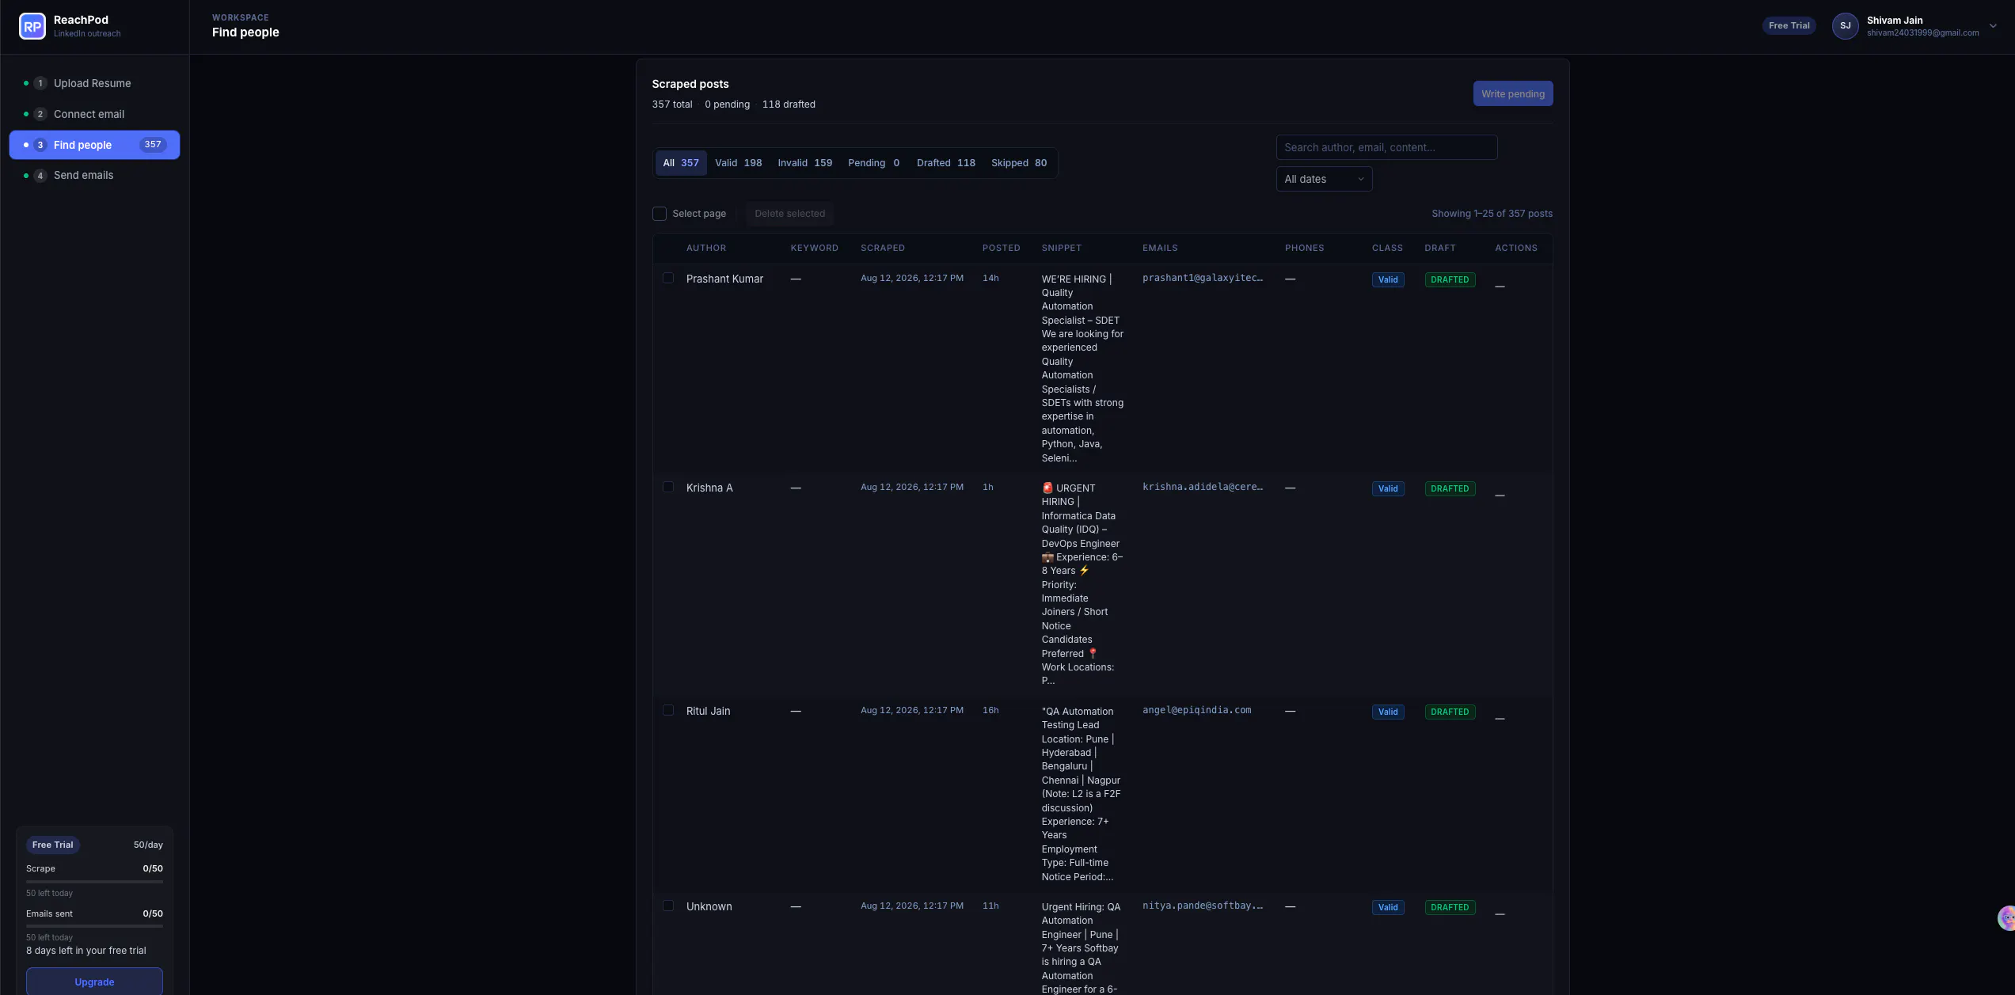
Task: Switch to the Valid 198 filter tab
Action: 738,163
